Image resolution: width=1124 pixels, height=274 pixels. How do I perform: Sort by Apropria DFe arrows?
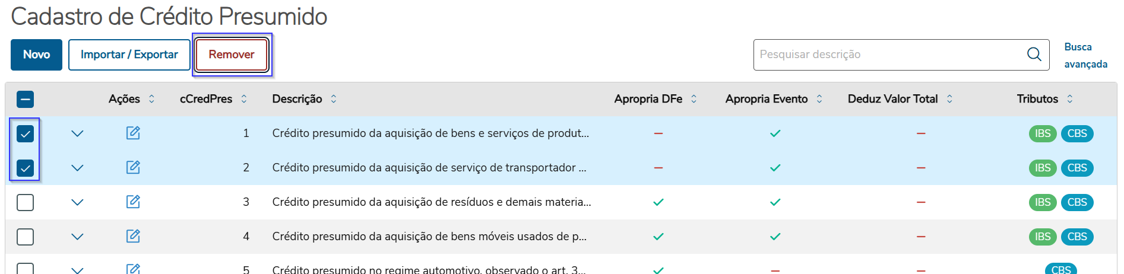click(x=694, y=99)
